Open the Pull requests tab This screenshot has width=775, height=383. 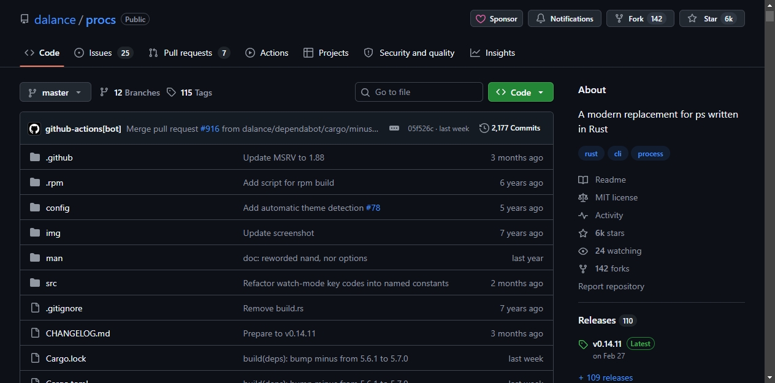coord(189,53)
